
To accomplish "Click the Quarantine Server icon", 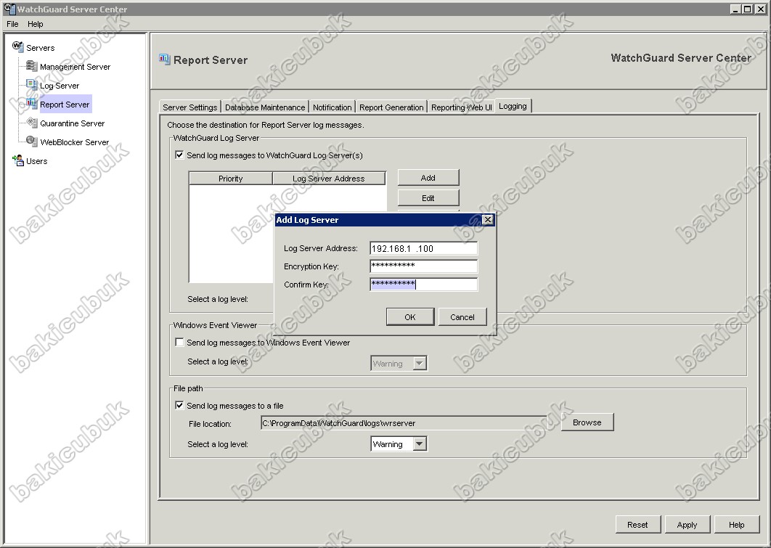I will 31,123.
